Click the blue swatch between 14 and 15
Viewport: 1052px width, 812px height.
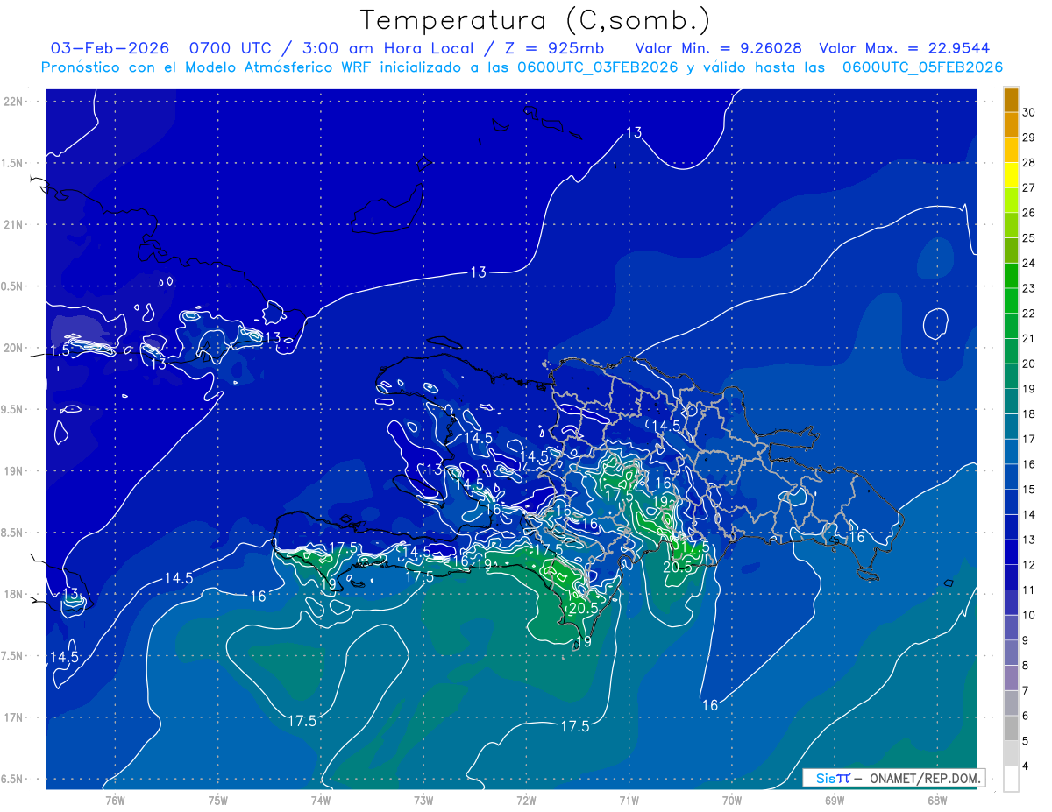coord(1011,502)
